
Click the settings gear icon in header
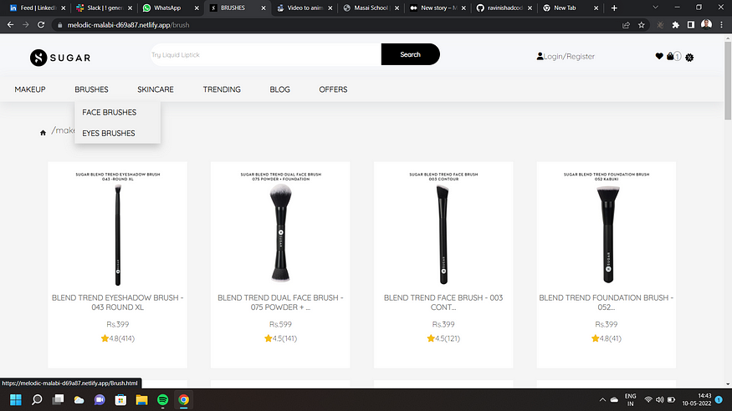pos(689,58)
